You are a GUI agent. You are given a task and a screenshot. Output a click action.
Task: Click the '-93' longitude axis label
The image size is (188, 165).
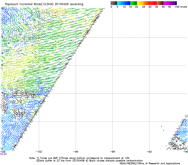(x=149, y=152)
